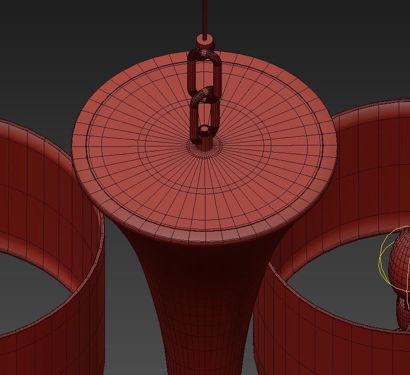Viewport: 410px width, 375px height.
Task: Select the small cylinder cap above chain
Action: coord(204,41)
